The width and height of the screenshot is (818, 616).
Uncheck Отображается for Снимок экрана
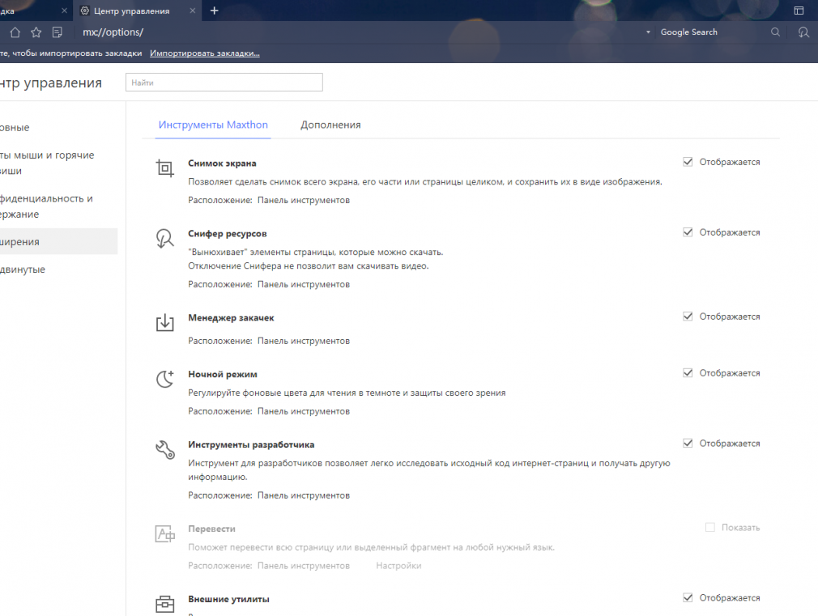coord(688,162)
